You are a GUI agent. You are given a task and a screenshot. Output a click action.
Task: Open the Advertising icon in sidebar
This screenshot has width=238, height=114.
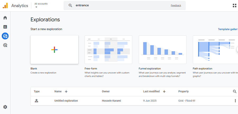pyautogui.click(x=5, y=45)
